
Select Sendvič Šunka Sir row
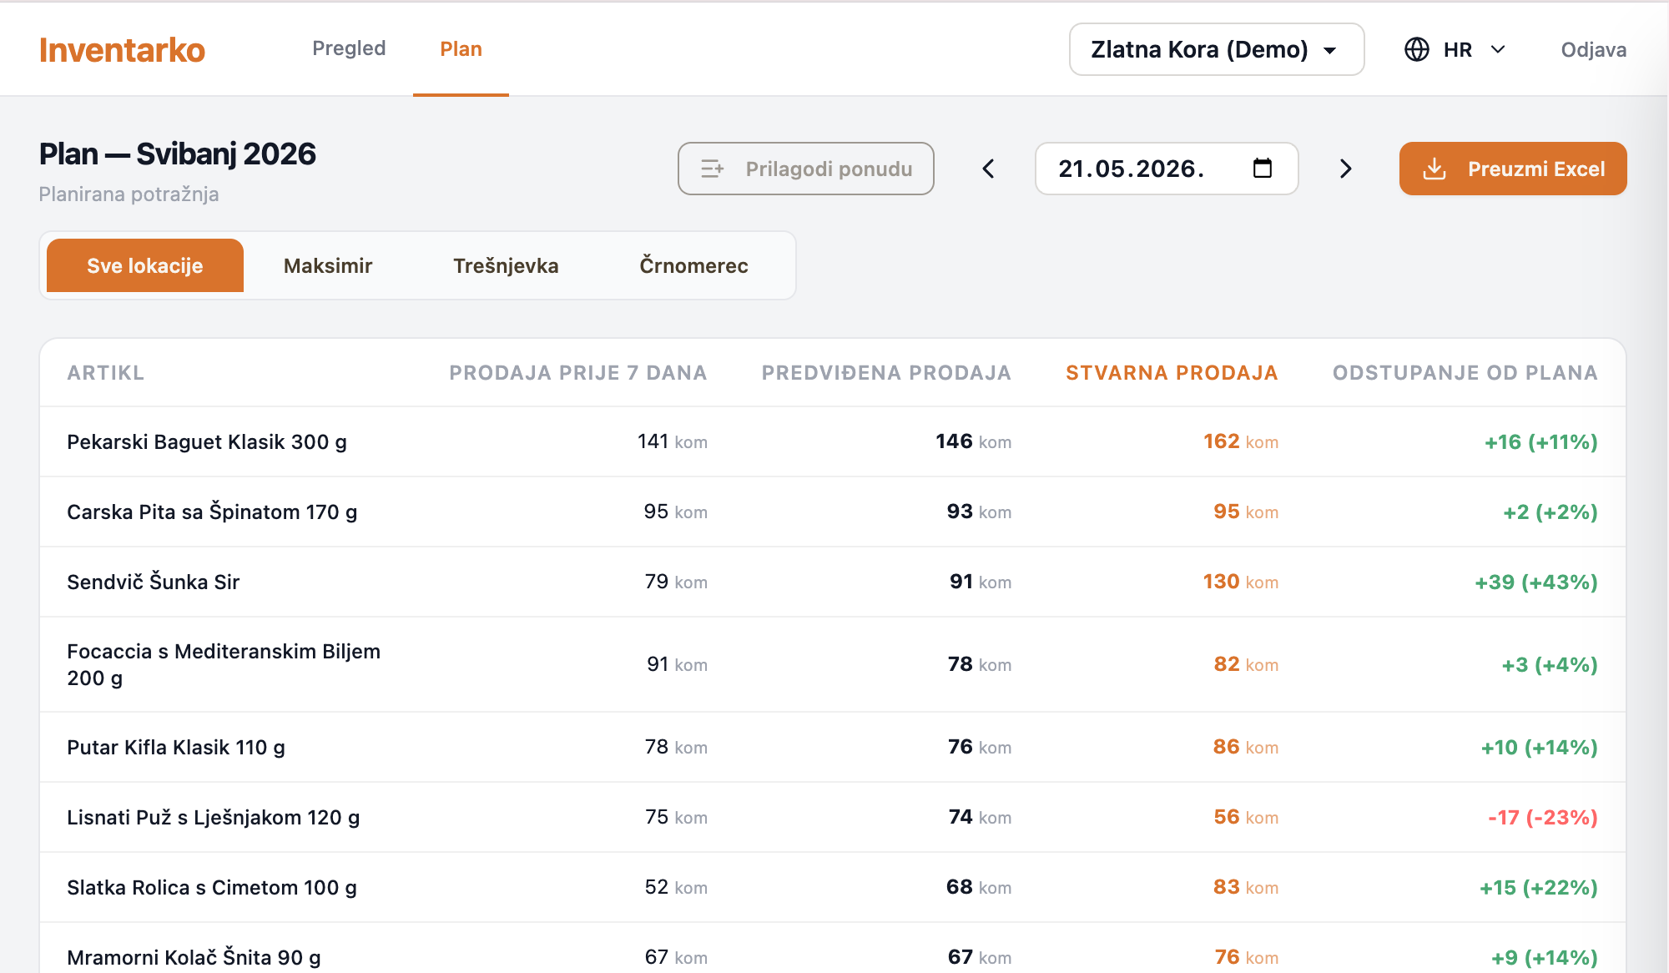(x=833, y=582)
